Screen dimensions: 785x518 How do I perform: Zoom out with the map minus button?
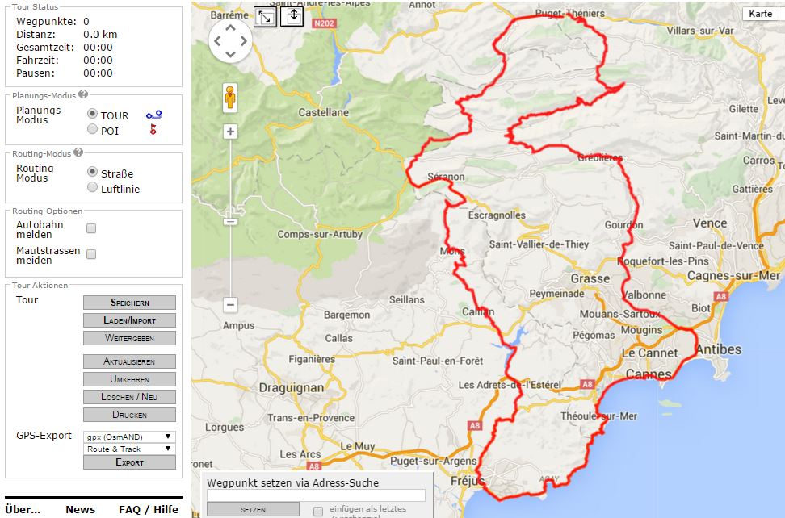point(230,305)
